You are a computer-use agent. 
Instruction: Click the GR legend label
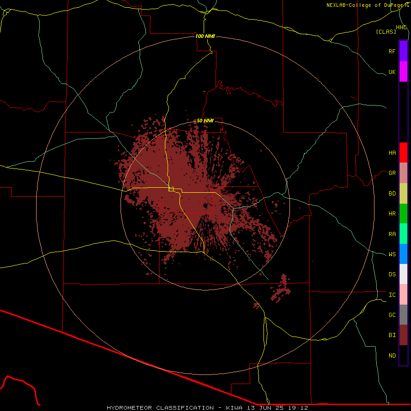click(392, 173)
